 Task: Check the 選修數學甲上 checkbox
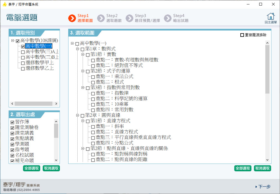click(x=23, y=63)
